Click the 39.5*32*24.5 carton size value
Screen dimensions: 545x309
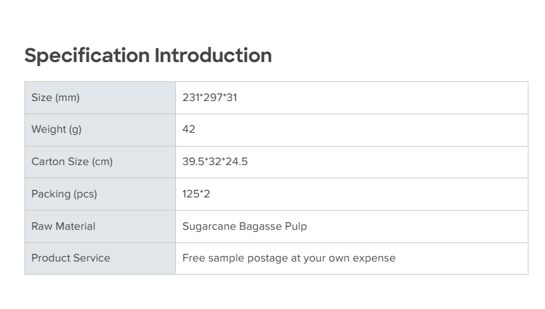tap(215, 162)
